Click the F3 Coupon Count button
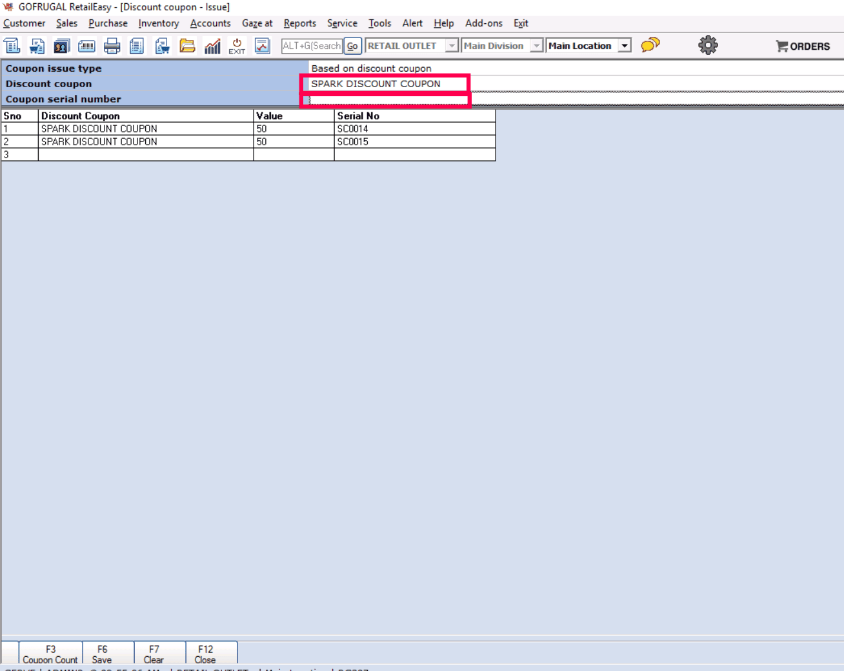The width and height of the screenshot is (844, 671). tap(50, 654)
